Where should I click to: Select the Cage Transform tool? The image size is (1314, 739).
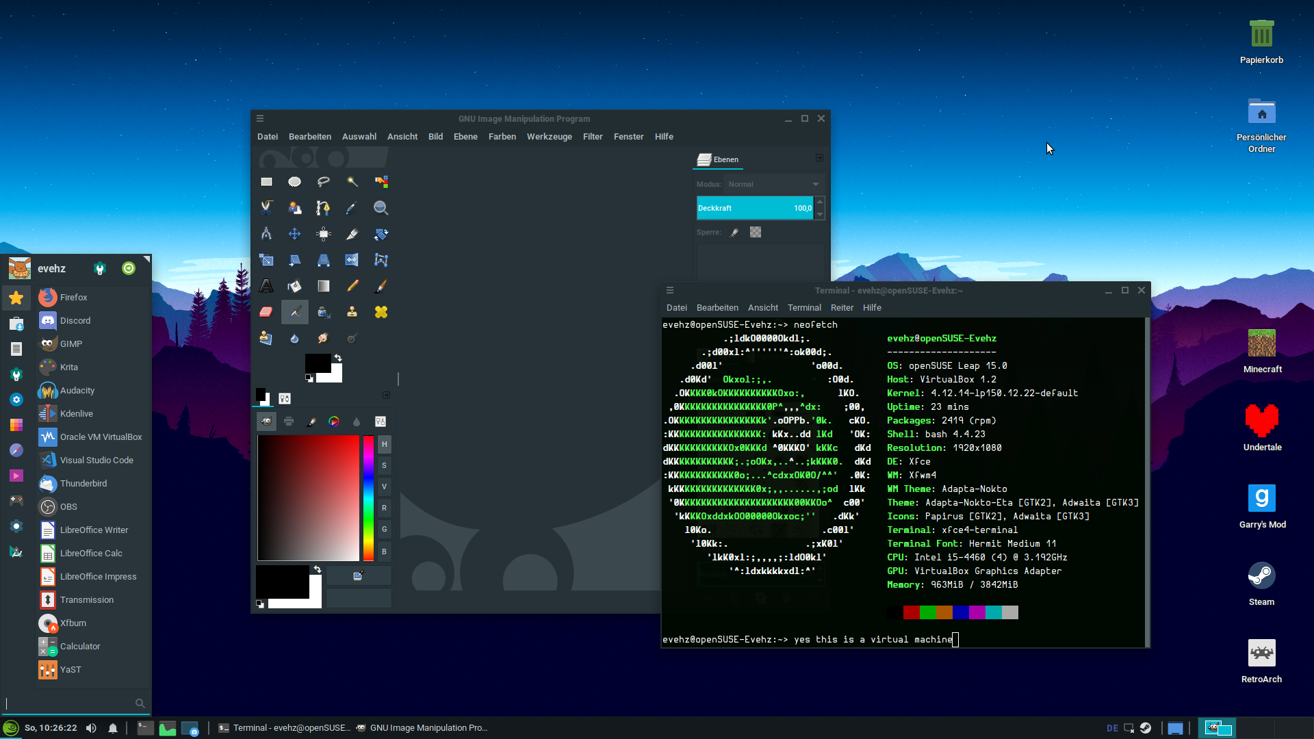tap(381, 260)
